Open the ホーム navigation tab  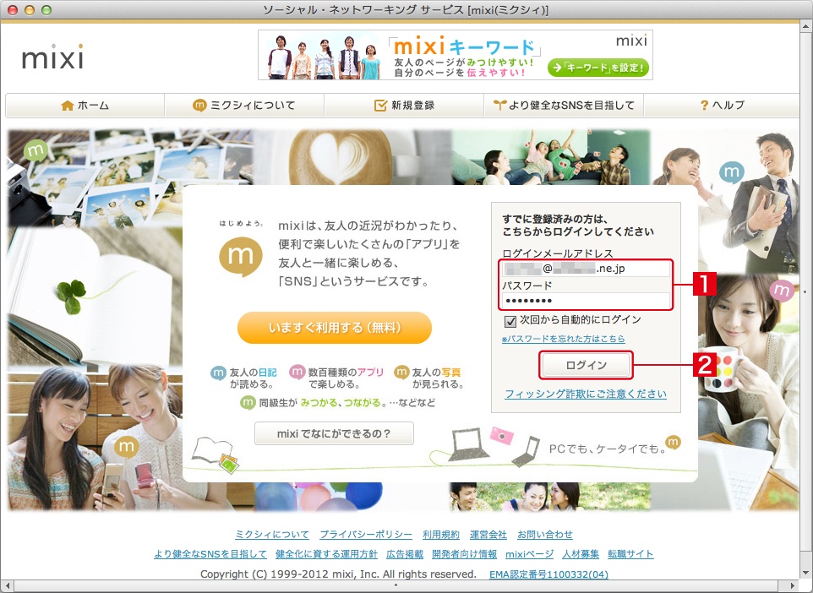coord(85,106)
